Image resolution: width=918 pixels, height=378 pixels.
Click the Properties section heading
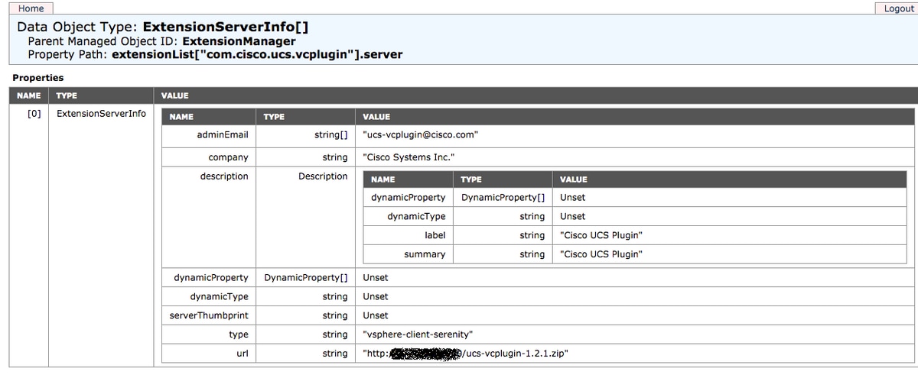coord(38,78)
